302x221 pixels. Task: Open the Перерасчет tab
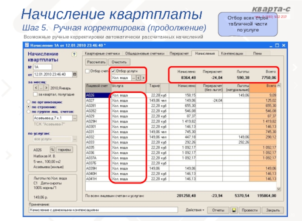pos(179,54)
